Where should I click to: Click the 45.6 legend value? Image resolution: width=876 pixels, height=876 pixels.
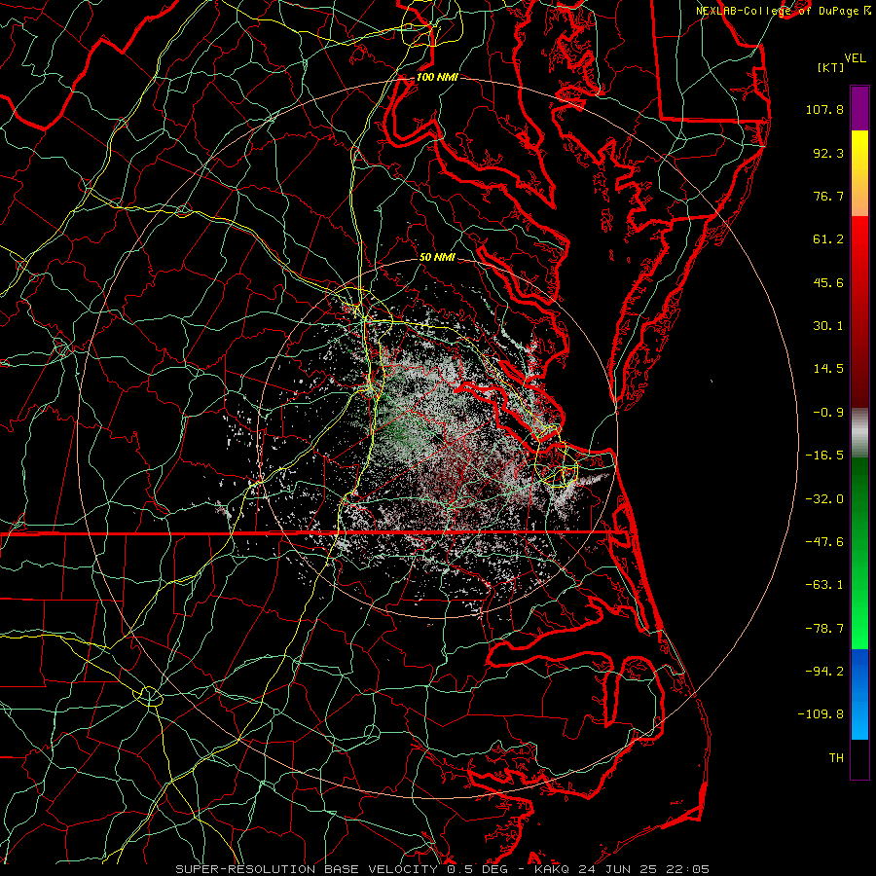[x=828, y=282]
